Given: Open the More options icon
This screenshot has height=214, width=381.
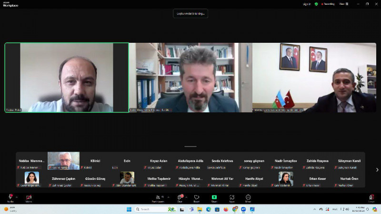Looking at the screenshot, I should pyautogui.click(x=248, y=197).
